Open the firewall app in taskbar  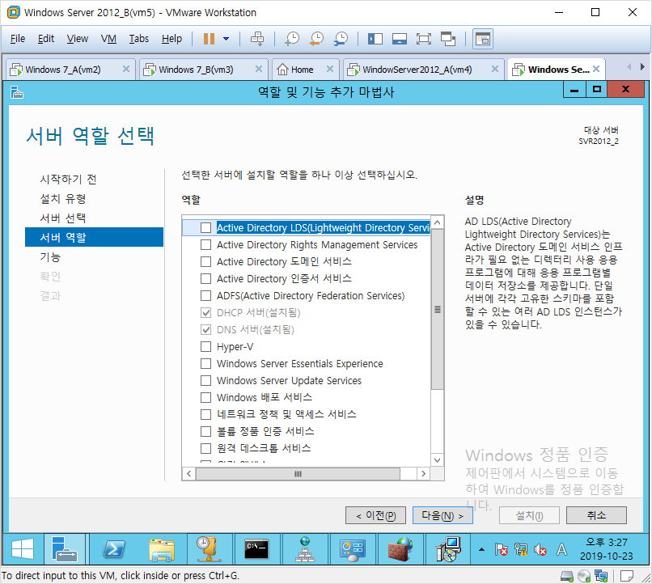tap(400, 549)
